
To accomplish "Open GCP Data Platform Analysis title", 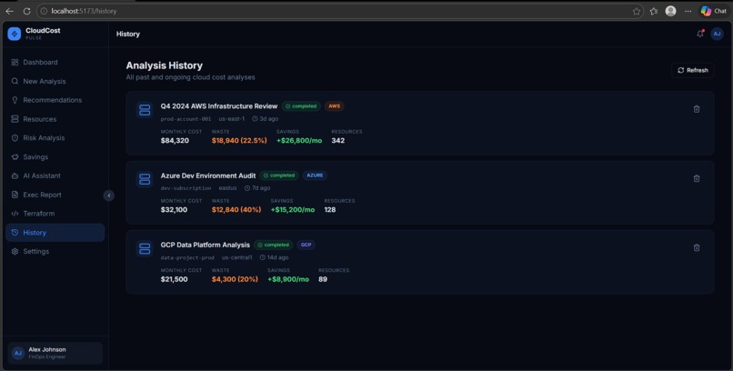I will pos(206,245).
